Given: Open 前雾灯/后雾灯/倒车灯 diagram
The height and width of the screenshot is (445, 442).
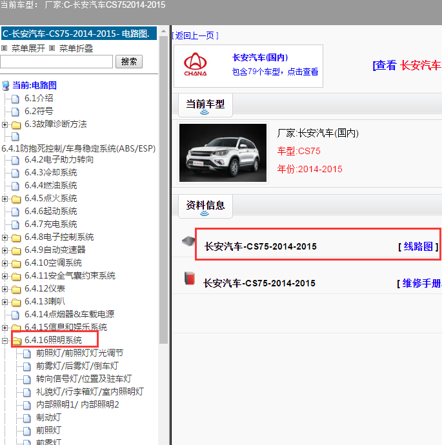Looking at the screenshot, I should [x=77, y=366].
